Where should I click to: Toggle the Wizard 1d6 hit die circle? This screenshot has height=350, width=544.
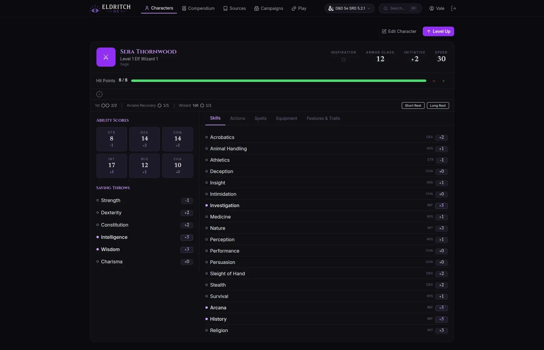(202, 106)
